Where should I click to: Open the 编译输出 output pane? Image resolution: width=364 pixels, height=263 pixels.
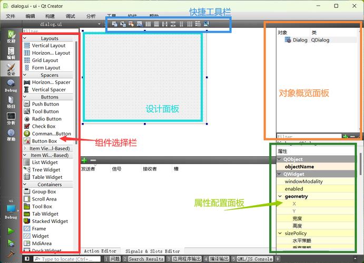(217, 259)
